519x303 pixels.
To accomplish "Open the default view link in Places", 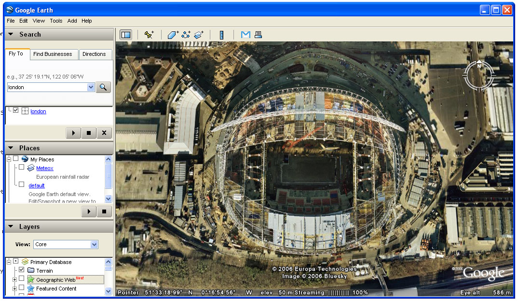I will 36,185.
